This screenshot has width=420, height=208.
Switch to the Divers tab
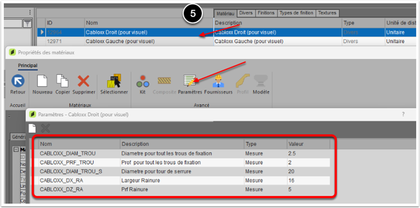245,13
